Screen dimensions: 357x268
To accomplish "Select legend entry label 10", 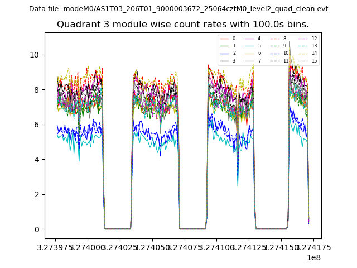I will coord(286,53).
